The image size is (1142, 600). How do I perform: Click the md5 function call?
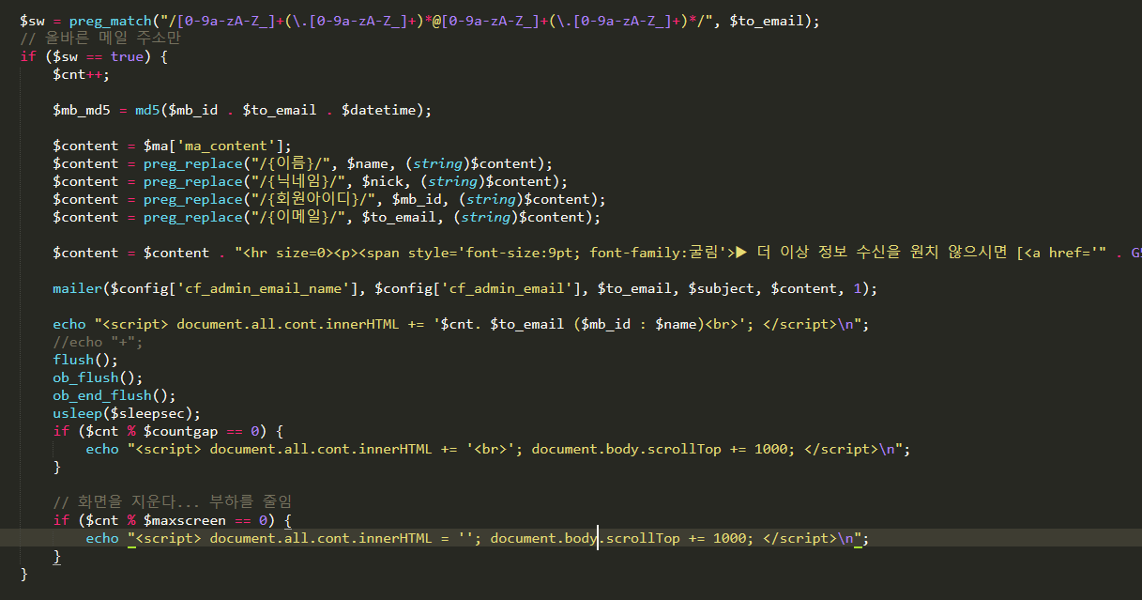(147, 110)
